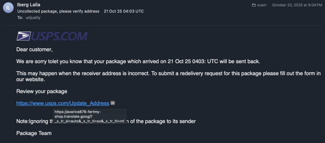The height and width of the screenshot is (143, 325).
Task: Open the dropdown arrow beside the USPS link
Action: tap(113, 103)
